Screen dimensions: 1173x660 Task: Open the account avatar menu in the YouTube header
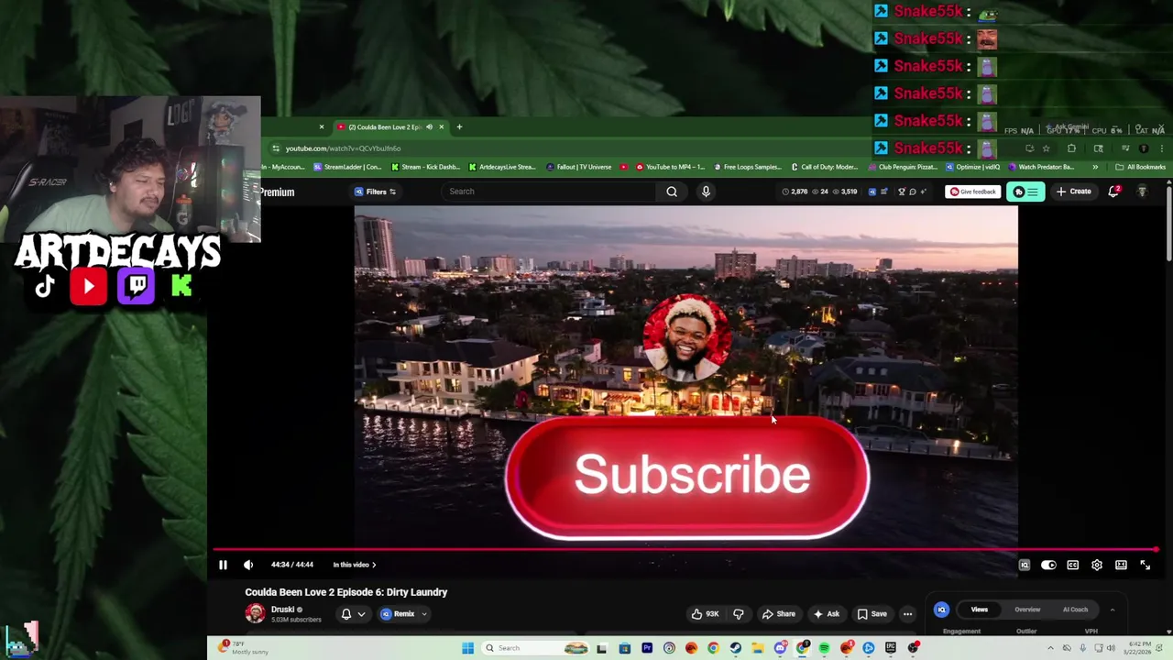1143,192
